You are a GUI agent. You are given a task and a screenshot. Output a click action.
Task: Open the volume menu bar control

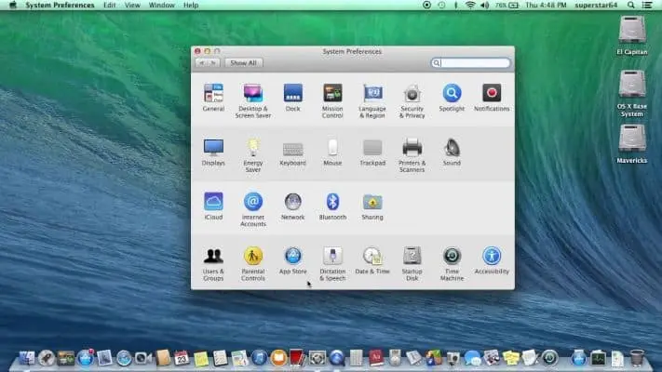click(x=485, y=5)
